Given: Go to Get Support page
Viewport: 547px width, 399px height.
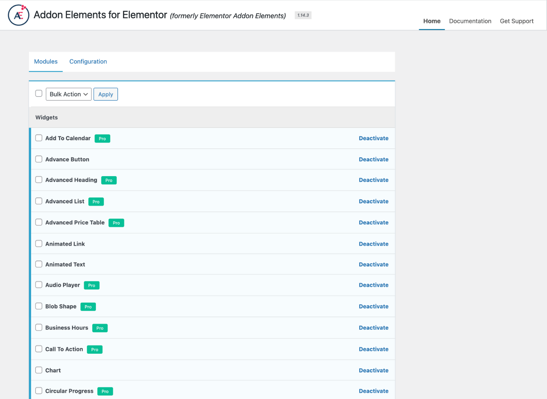Looking at the screenshot, I should click(516, 21).
